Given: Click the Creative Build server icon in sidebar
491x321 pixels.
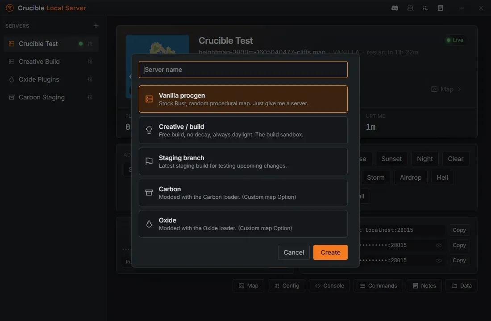Looking at the screenshot, I should [x=12, y=62].
